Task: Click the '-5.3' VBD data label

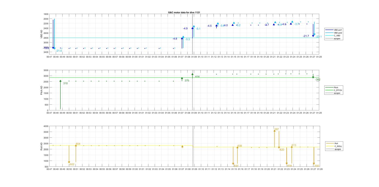Action: pos(187,39)
